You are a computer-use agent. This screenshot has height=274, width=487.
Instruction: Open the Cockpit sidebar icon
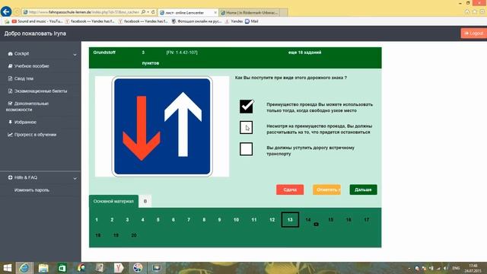[x=10, y=54]
